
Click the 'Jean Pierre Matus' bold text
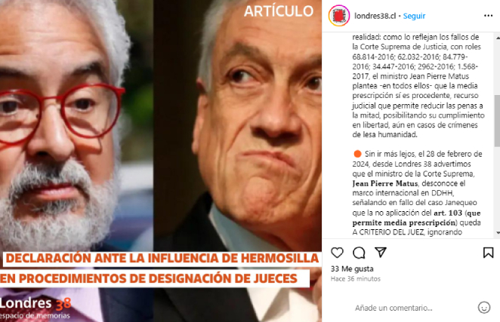pyautogui.click(x=385, y=183)
